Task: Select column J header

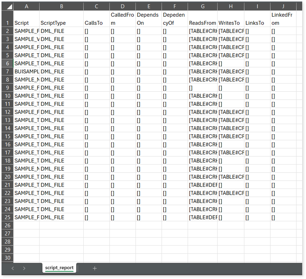Action: [283, 6]
